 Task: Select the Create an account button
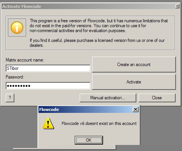pos(134,65)
